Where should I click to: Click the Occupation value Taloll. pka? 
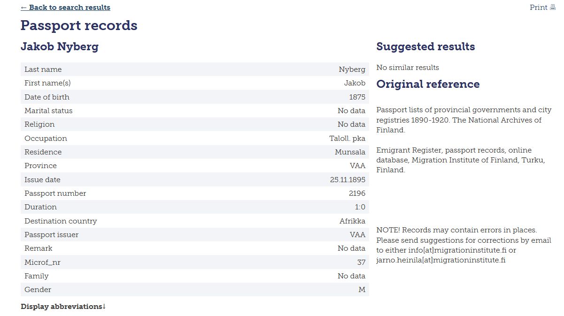coord(348,139)
